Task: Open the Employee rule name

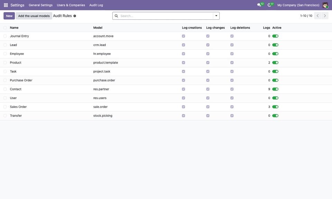Action: click(x=17, y=54)
